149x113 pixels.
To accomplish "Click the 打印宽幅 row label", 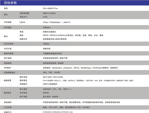I will (x=8, y=27).
